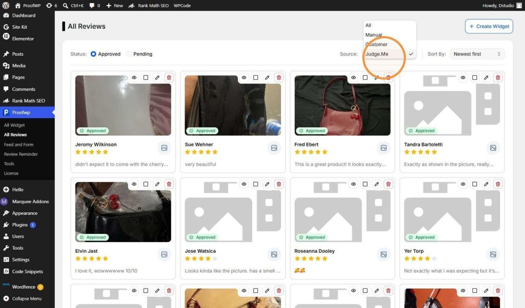The image size is (525, 308).
Task: Edit Tandra Bartoletti's review with pencil icon
Action: point(486,77)
